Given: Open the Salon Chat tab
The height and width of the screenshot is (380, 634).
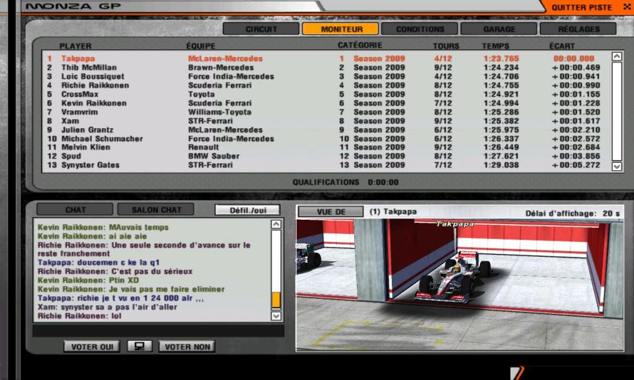Looking at the screenshot, I should 155,210.
